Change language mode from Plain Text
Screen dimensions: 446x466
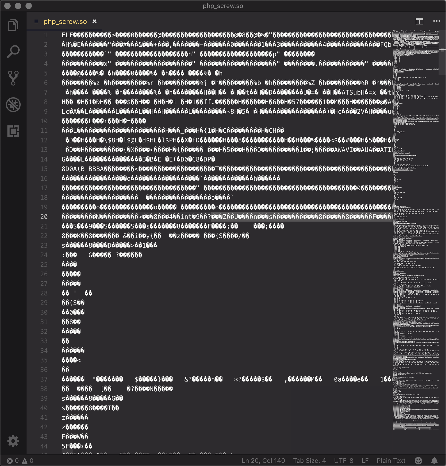[x=391, y=461]
